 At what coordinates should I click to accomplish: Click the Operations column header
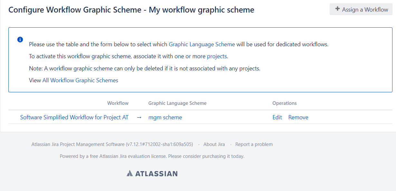(x=285, y=103)
